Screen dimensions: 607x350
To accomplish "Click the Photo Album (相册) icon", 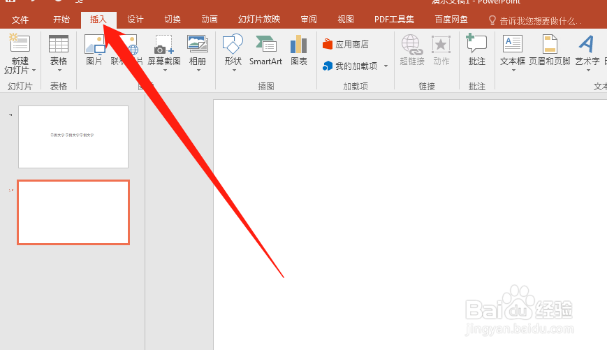I will click(198, 43).
